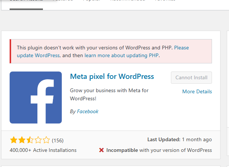229x167 pixels.
Task: Click the 400,000+ Active Installations text
Action: pos(43,150)
